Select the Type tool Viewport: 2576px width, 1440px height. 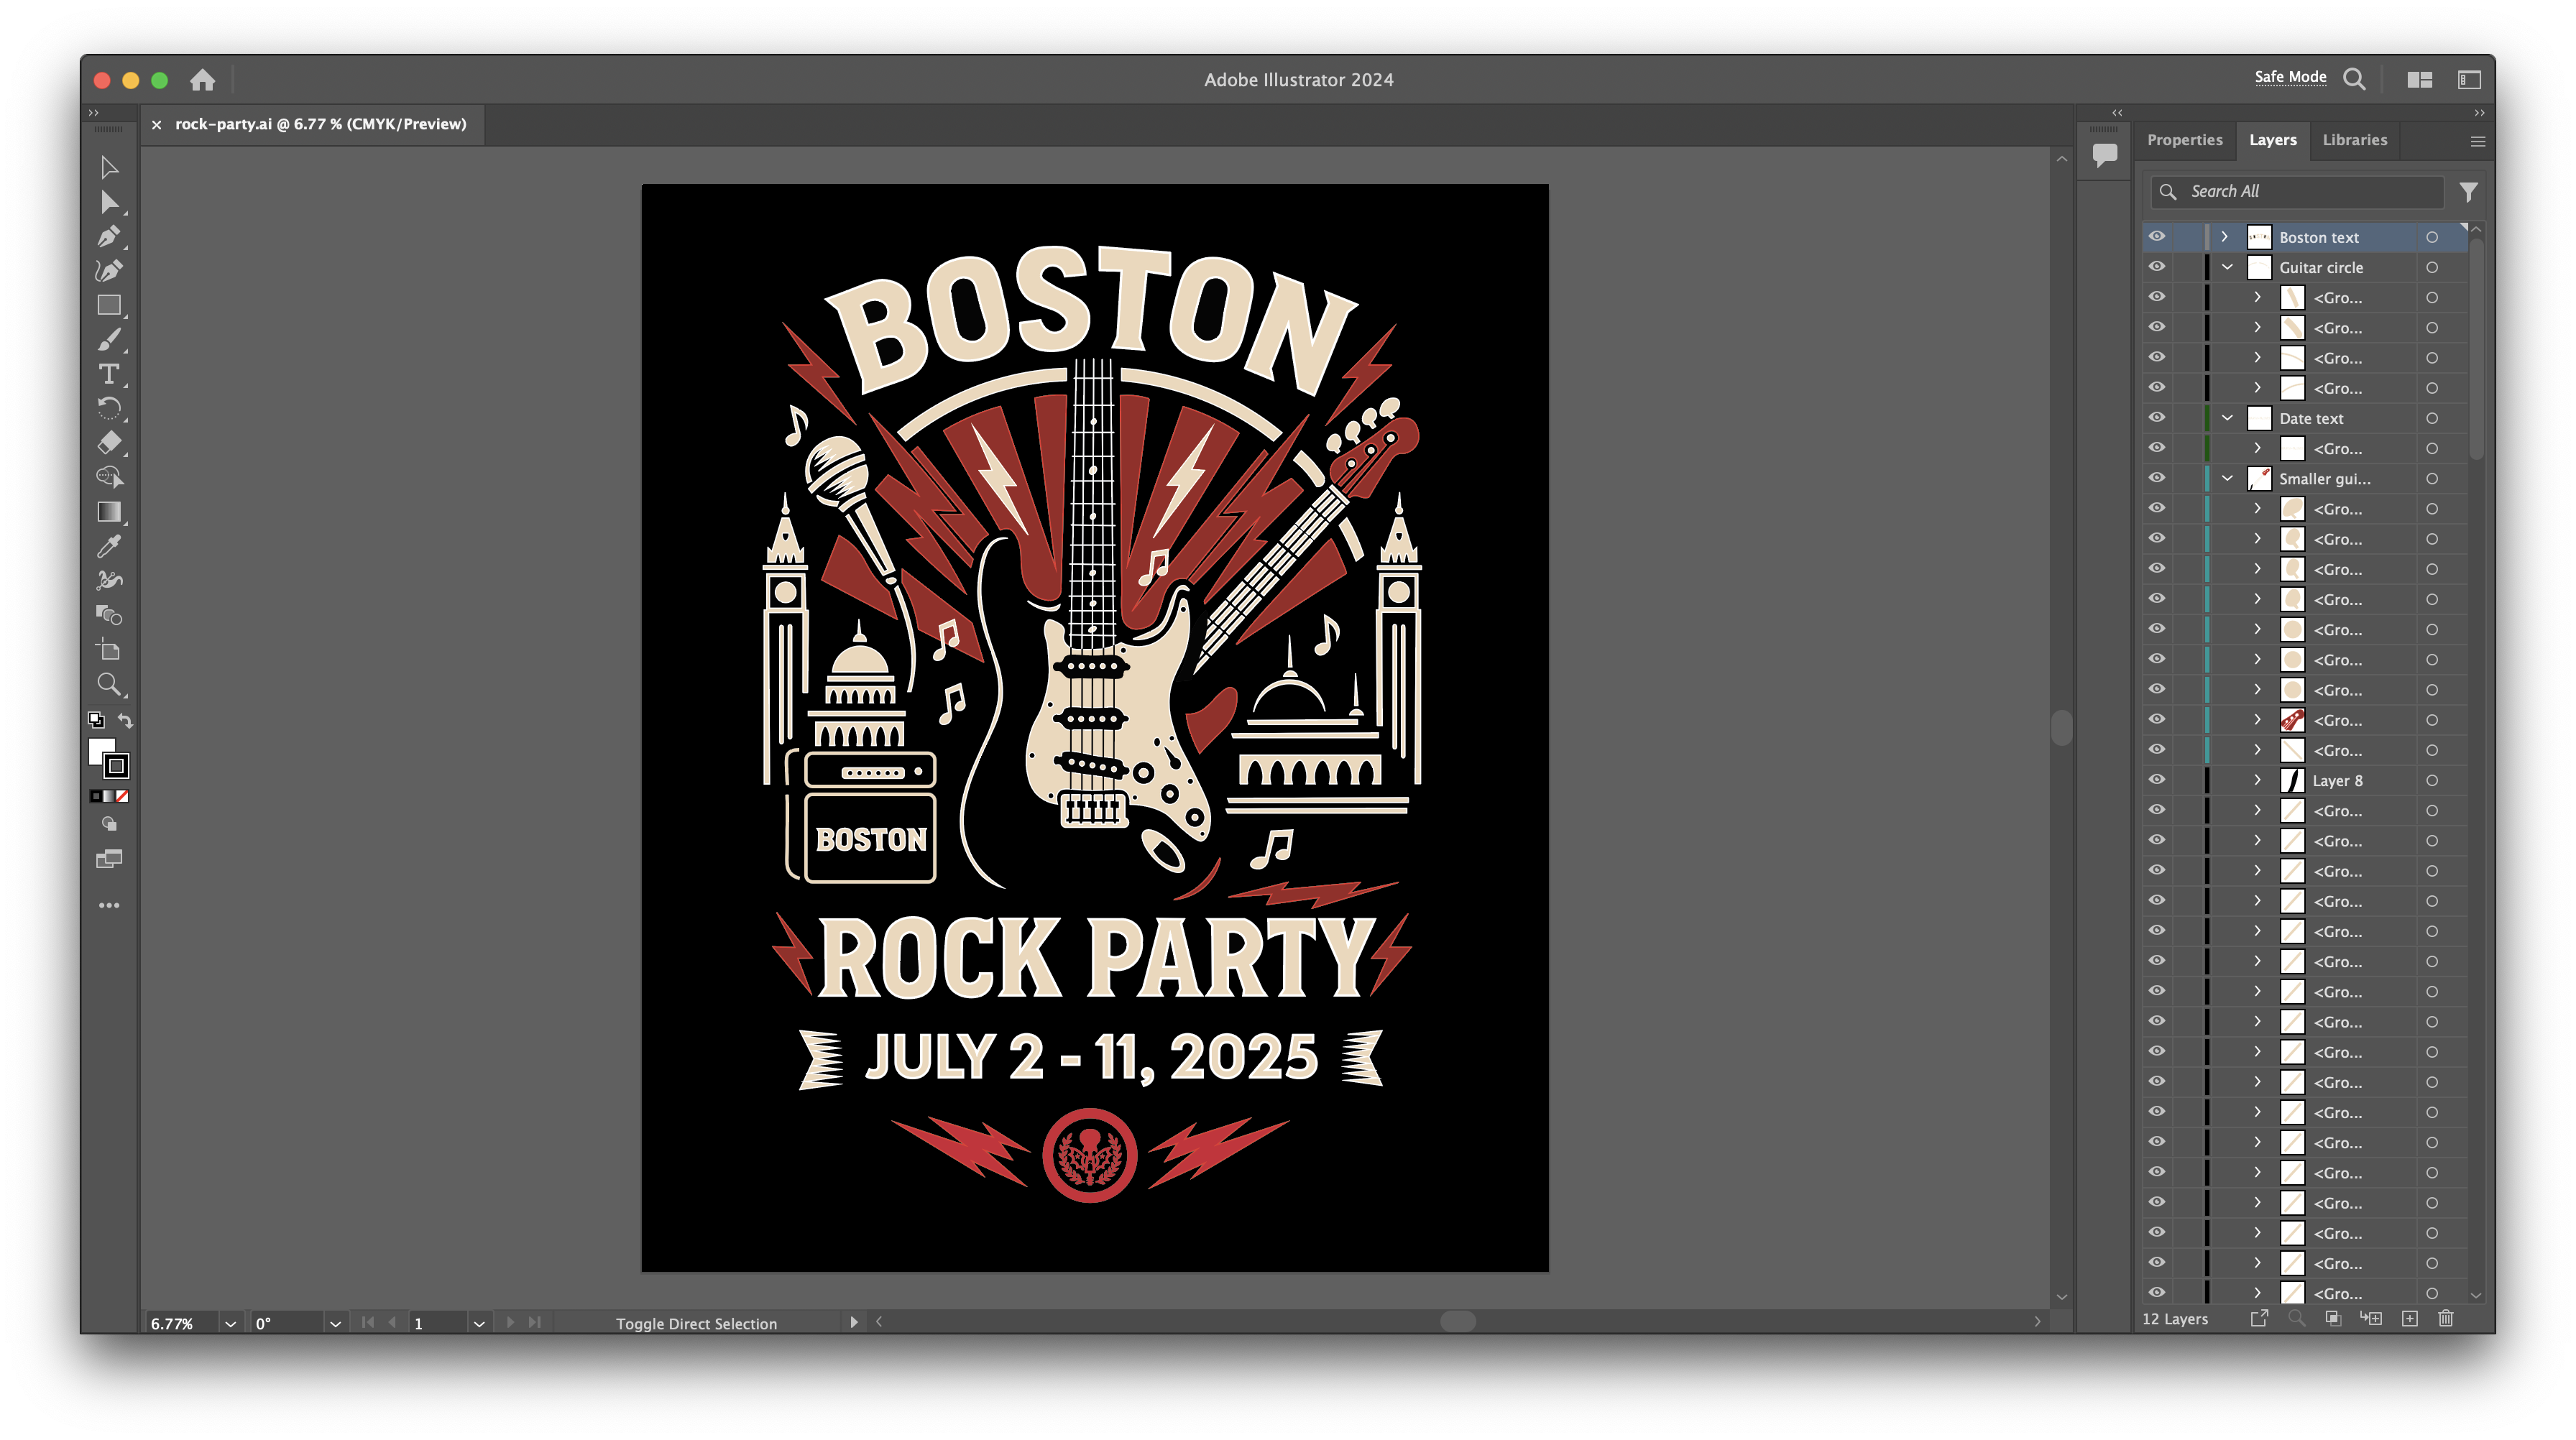109,374
